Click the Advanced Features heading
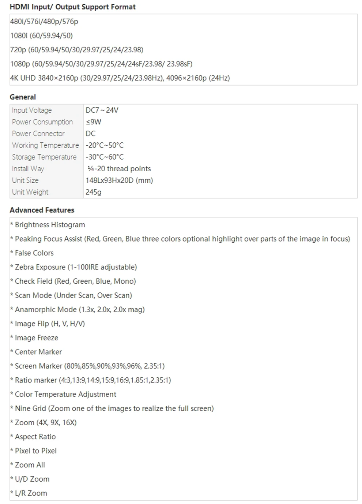The width and height of the screenshot is (362, 504). 42,210
